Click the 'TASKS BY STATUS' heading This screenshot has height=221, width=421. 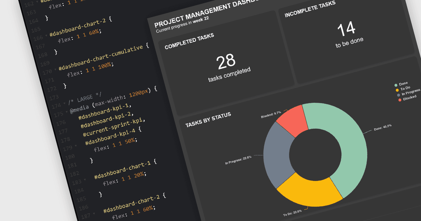point(208,120)
